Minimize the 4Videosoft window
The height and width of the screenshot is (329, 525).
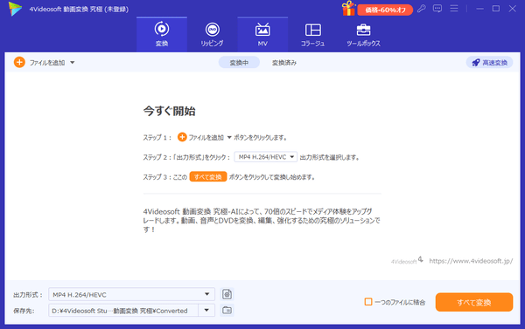tap(479, 9)
